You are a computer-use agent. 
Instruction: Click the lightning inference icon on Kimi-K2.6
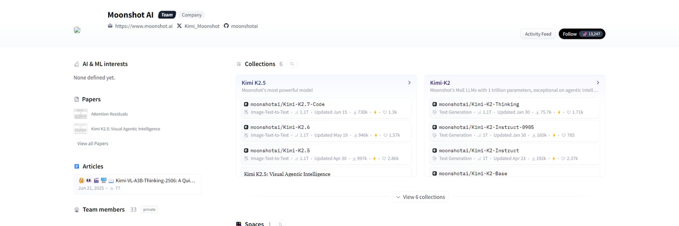tap(376, 135)
